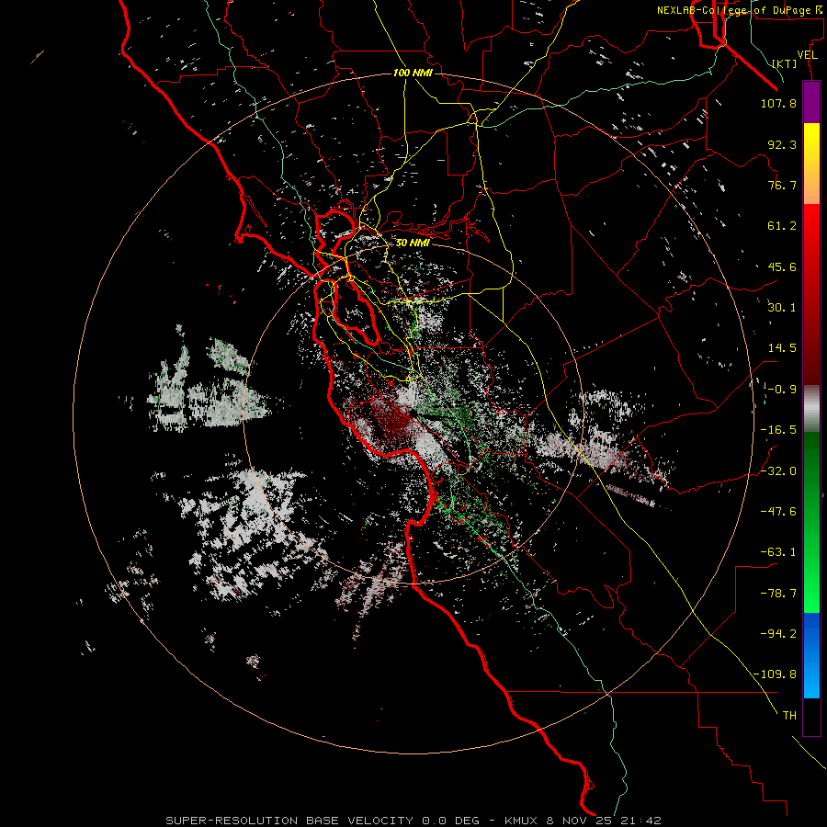Click the 92.3 velocity scale value
The height and width of the screenshot is (827, 827).
coord(782,144)
